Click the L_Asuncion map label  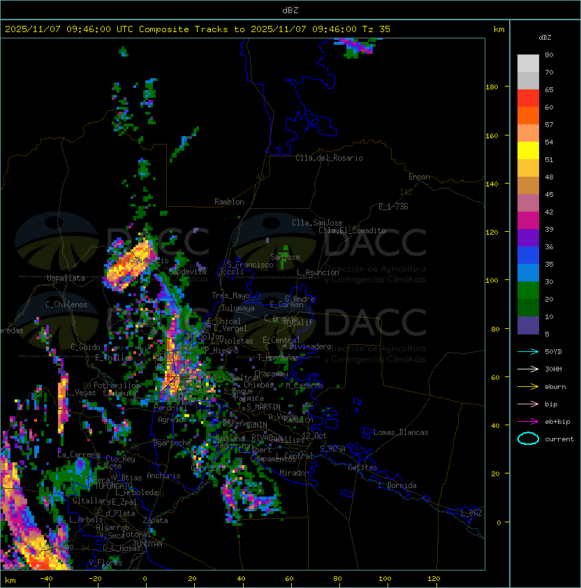pyautogui.click(x=318, y=272)
